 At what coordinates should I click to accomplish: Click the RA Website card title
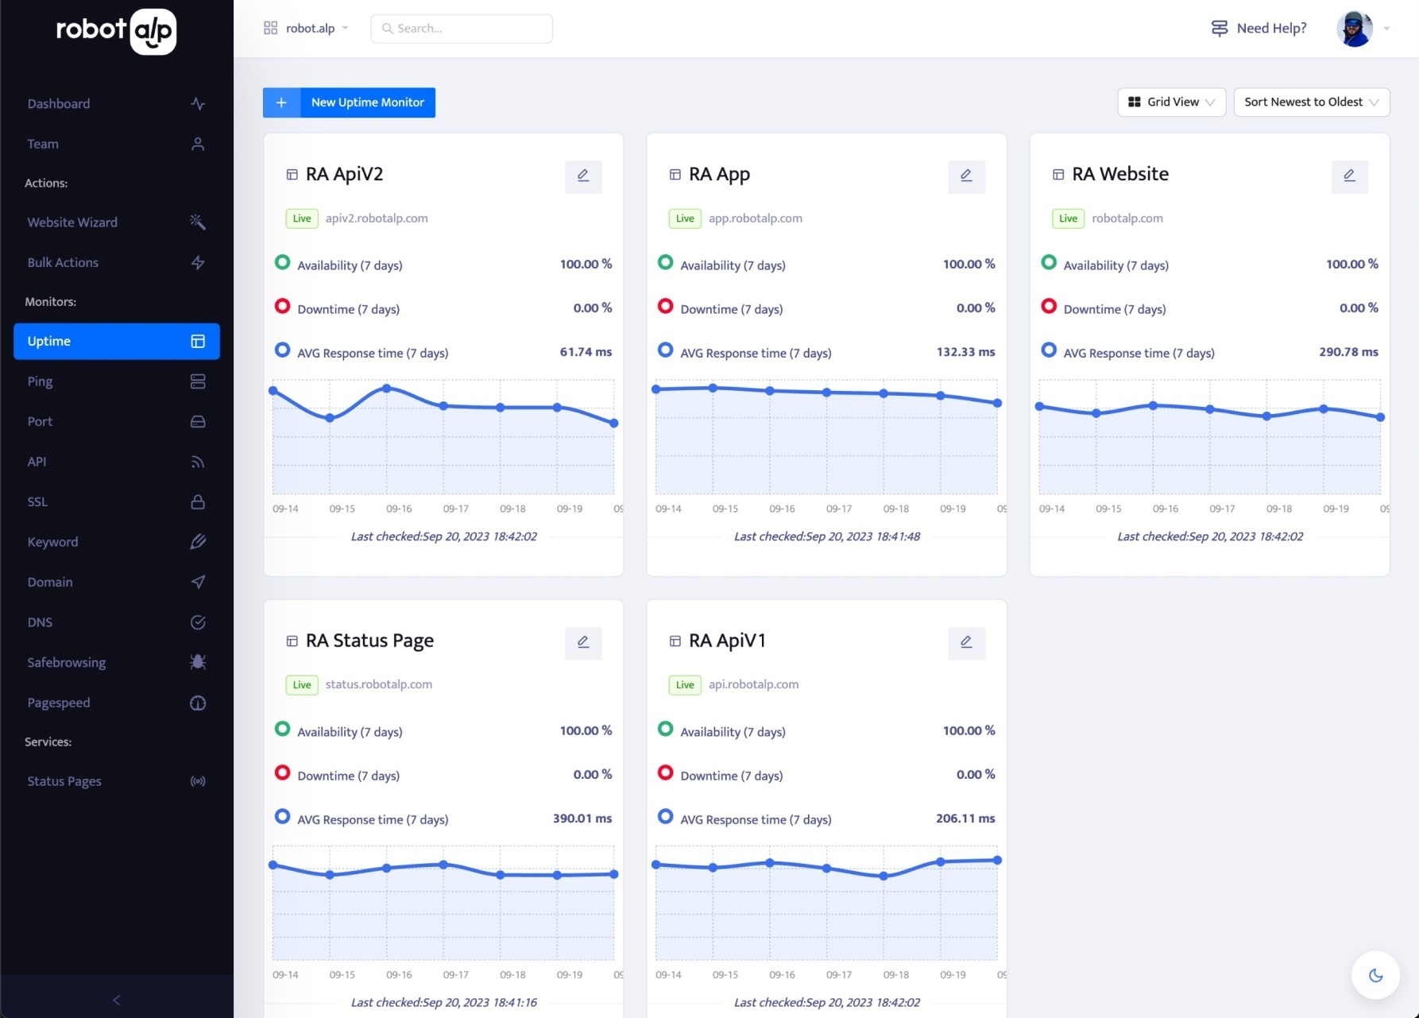(x=1120, y=174)
